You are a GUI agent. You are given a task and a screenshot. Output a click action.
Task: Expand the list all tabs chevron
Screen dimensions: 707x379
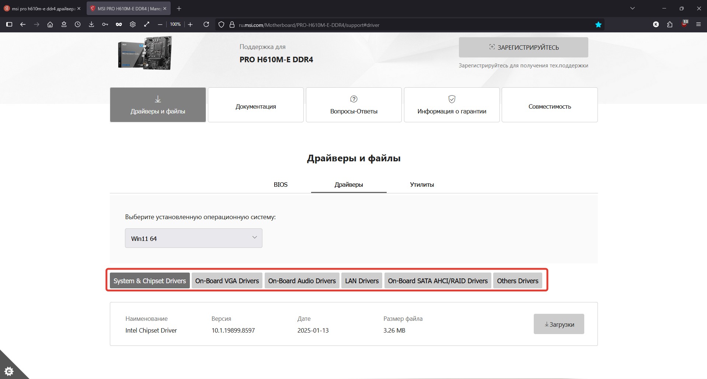tap(633, 8)
